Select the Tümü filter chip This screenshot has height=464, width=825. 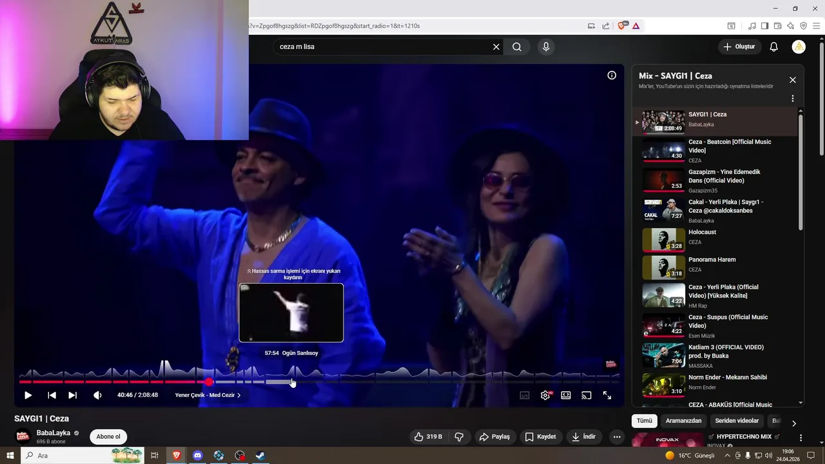coord(645,421)
